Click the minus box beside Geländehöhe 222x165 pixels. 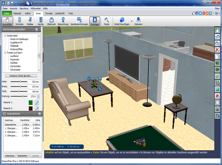point(4,114)
